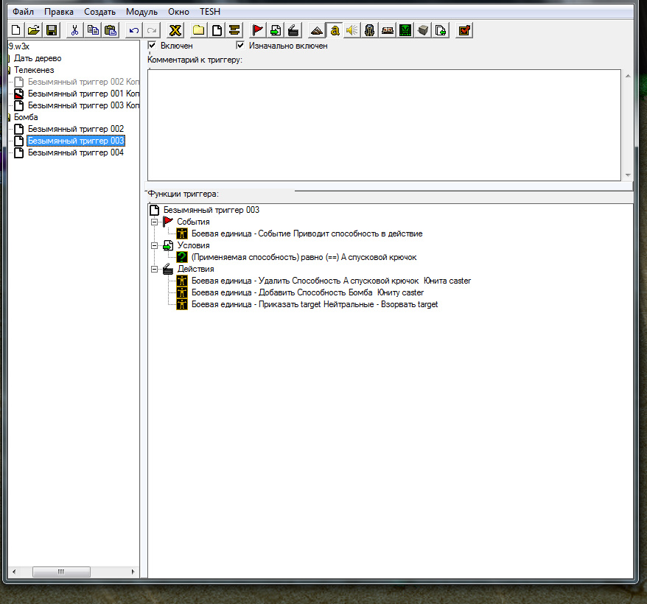The height and width of the screenshot is (604, 647).
Task: Create a new category with the yellow folder icon
Action: coord(199,30)
